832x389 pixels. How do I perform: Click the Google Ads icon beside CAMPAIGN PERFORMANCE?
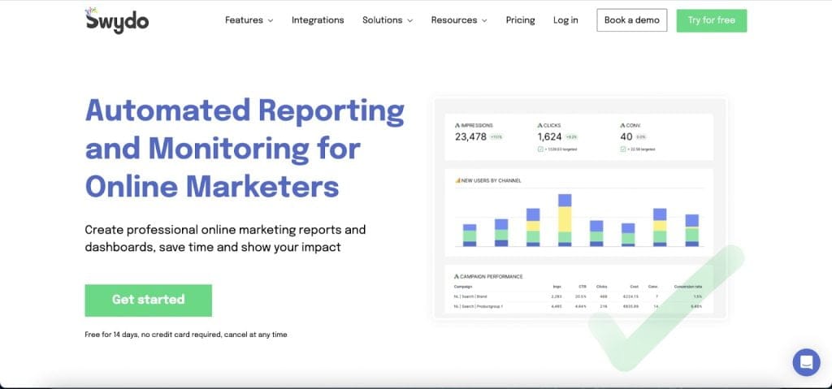457,276
